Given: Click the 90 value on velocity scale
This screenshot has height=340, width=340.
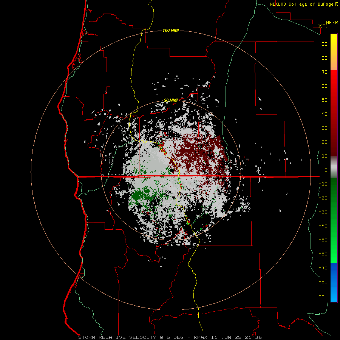Looking at the screenshot, I should pos(325,44).
